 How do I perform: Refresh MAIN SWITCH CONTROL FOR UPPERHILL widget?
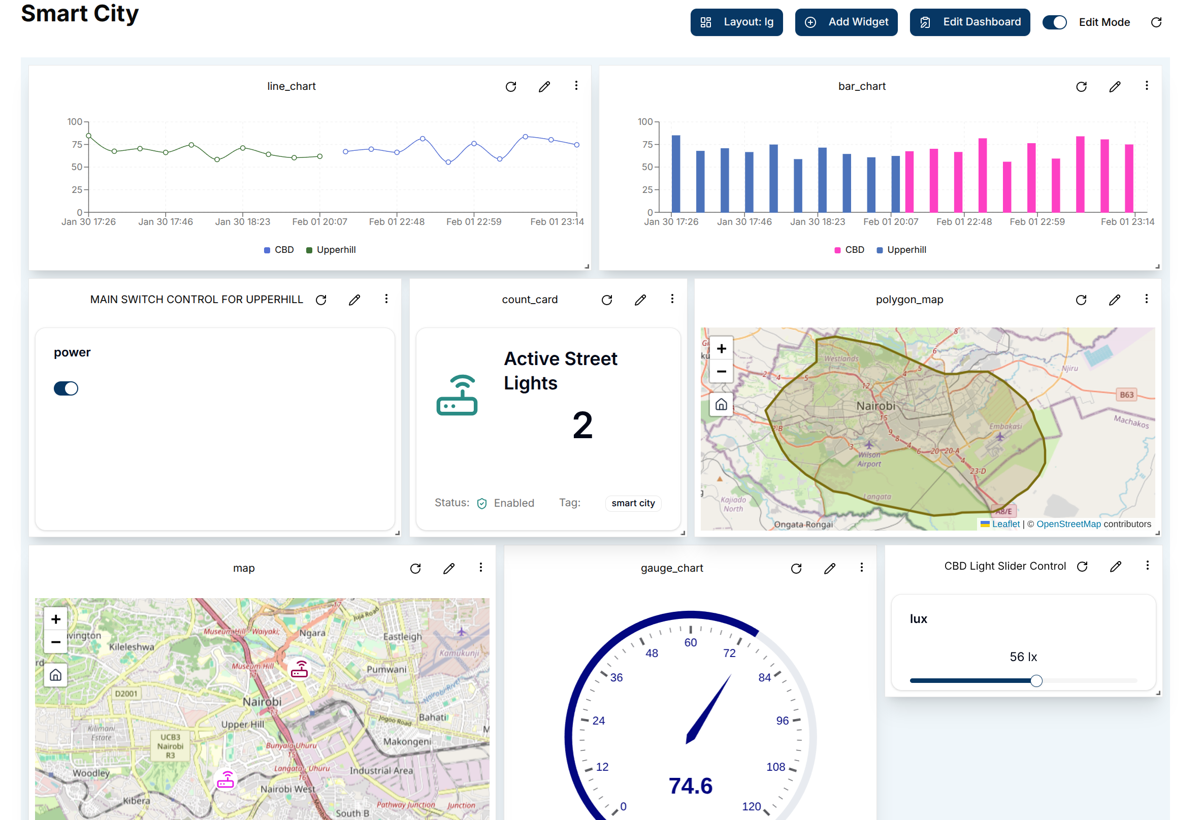tap(321, 300)
